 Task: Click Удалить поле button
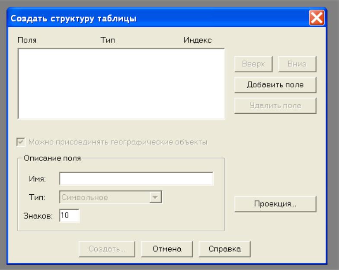click(275, 106)
